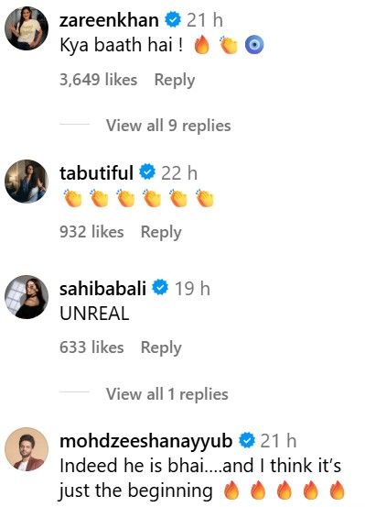Click the verified badge beside tabutiful
Viewport: 365px width, 507px height.
[147, 172]
